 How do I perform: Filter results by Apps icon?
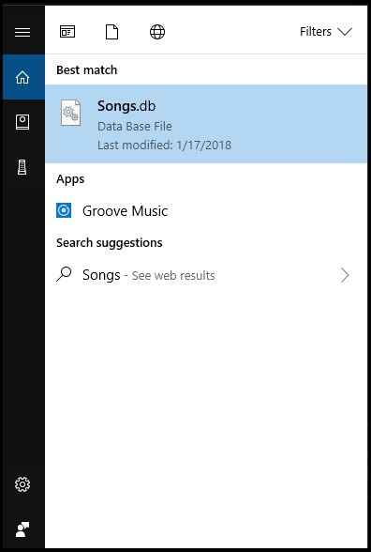point(67,32)
